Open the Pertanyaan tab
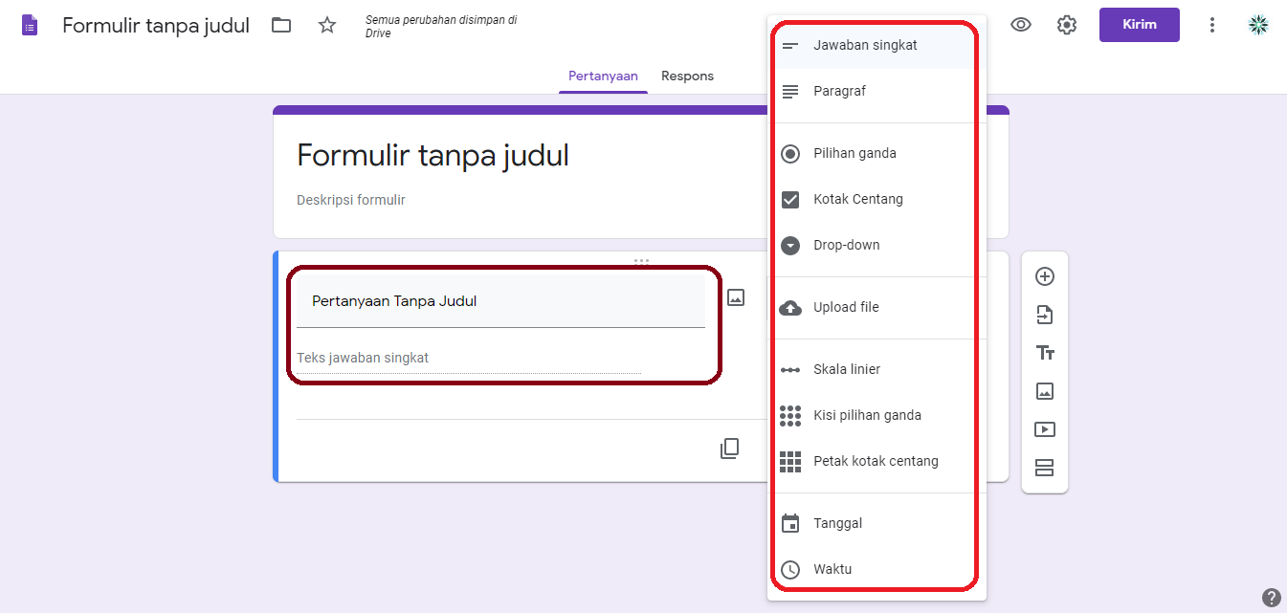This screenshot has height=613, width=1287. pos(603,76)
